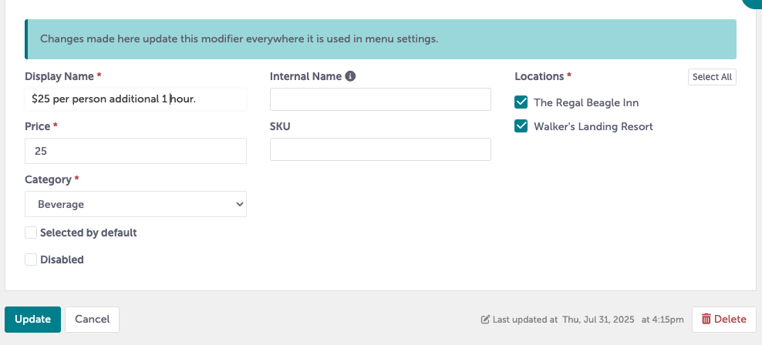Click into the Price field

(x=136, y=151)
